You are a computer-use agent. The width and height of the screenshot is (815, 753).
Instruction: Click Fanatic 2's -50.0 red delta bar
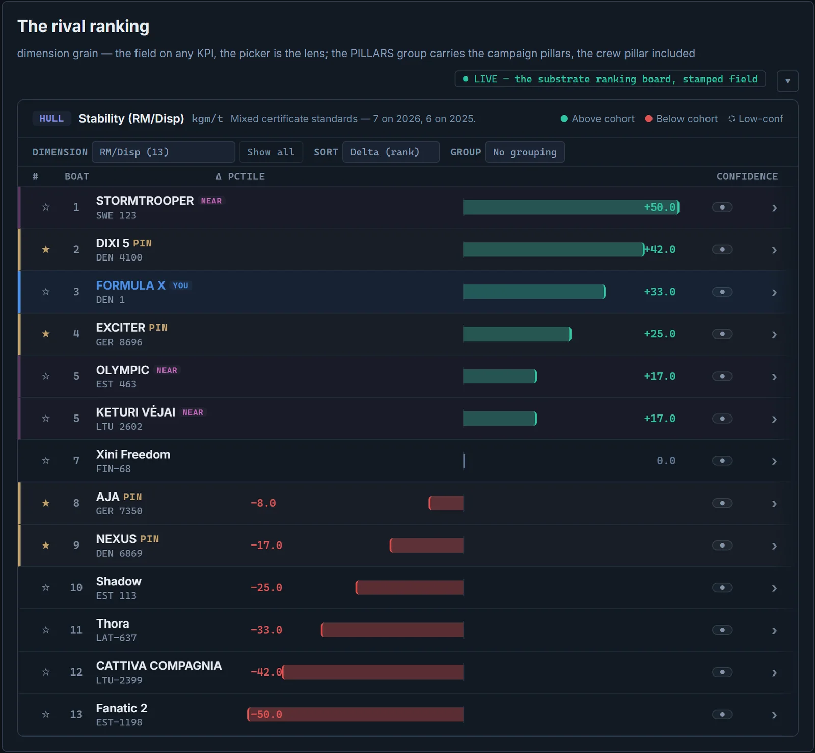pyautogui.click(x=356, y=715)
